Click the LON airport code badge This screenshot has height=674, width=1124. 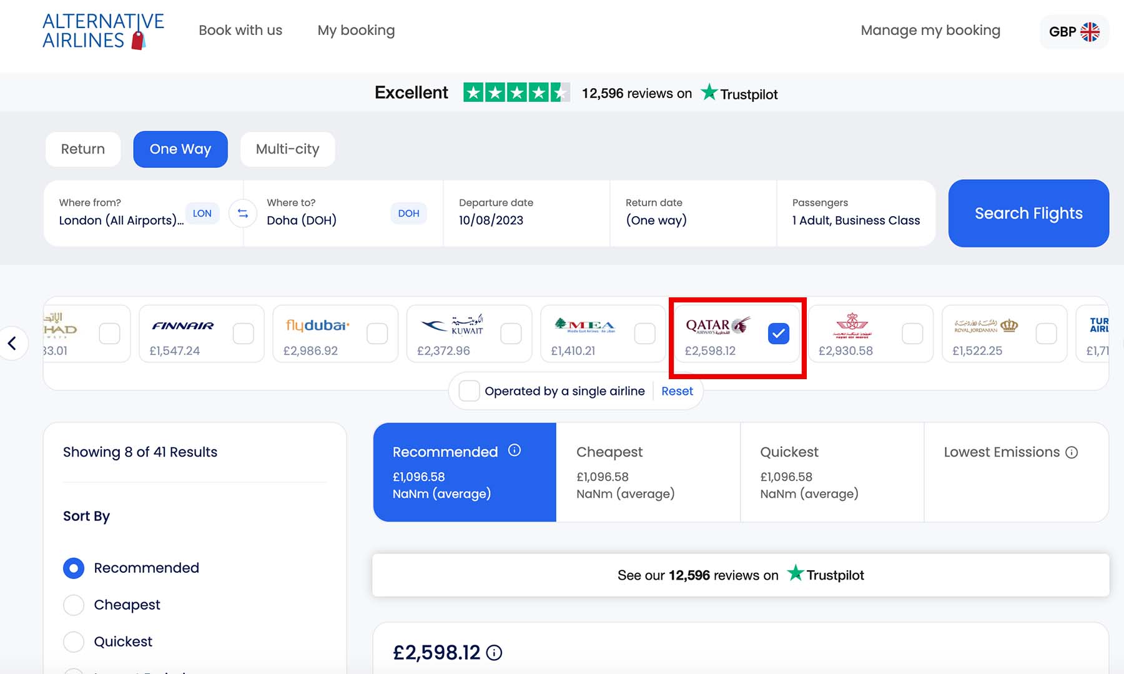pos(202,213)
